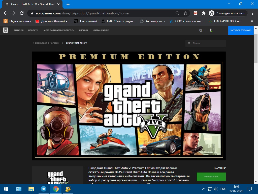The image size is (258, 194).
Task: Open the Активировать bookmark
Action: (x=152, y=21)
